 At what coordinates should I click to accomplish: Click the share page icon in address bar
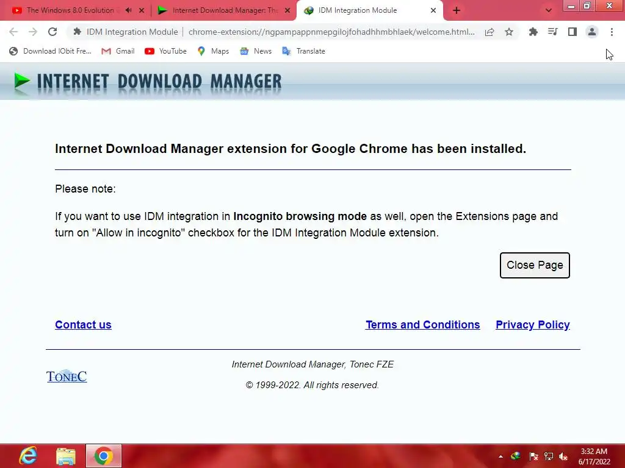[490, 32]
